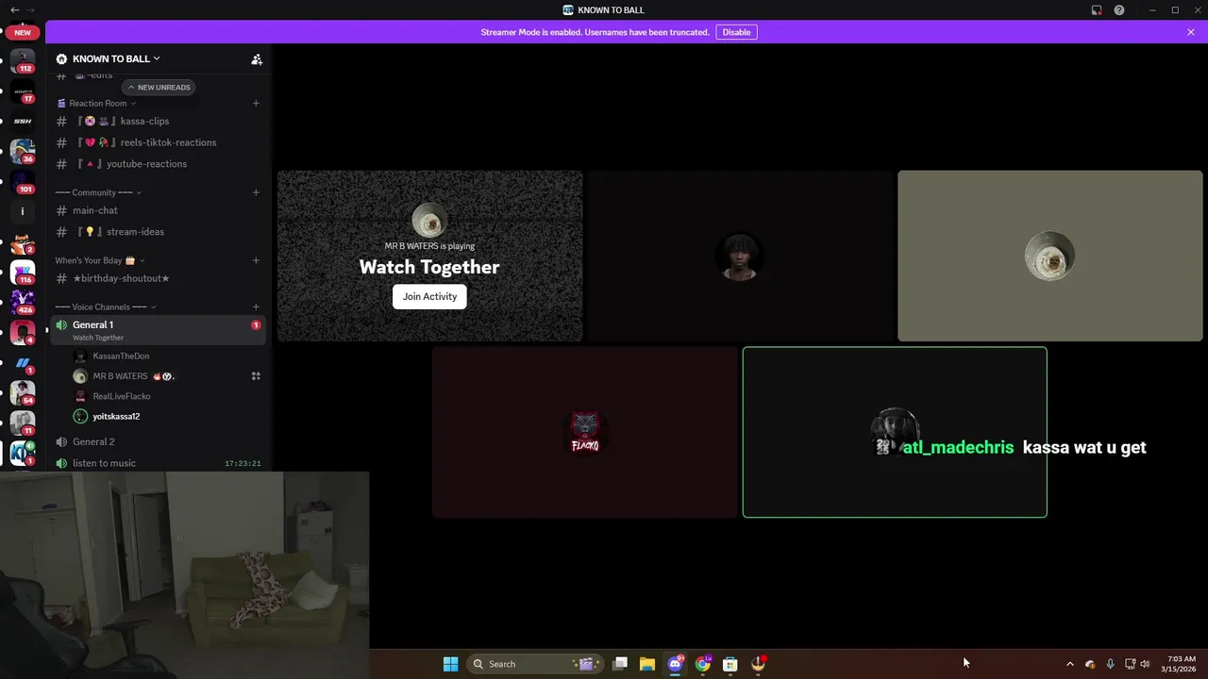Focus the tan background participant tile
This screenshot has height=679, width=1208.
(x=1049, y=256)
